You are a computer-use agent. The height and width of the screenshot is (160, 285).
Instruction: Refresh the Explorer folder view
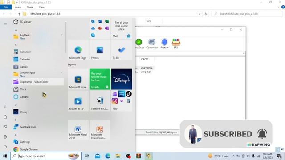tap(206, 14)
